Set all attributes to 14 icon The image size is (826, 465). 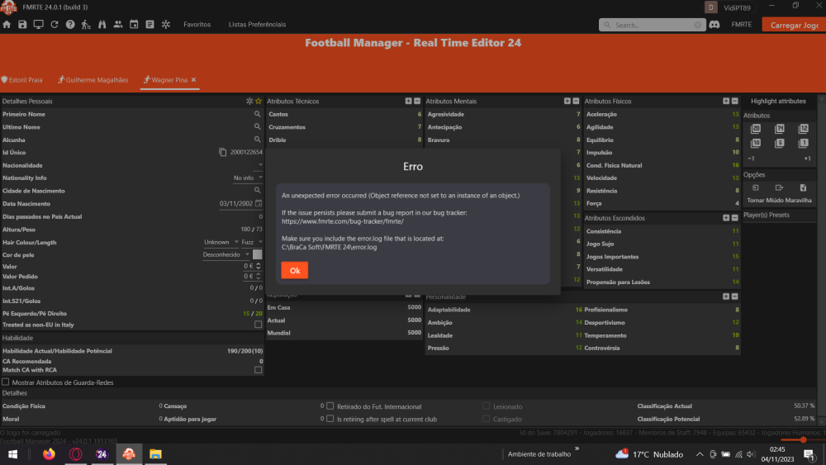pos(780,129)
